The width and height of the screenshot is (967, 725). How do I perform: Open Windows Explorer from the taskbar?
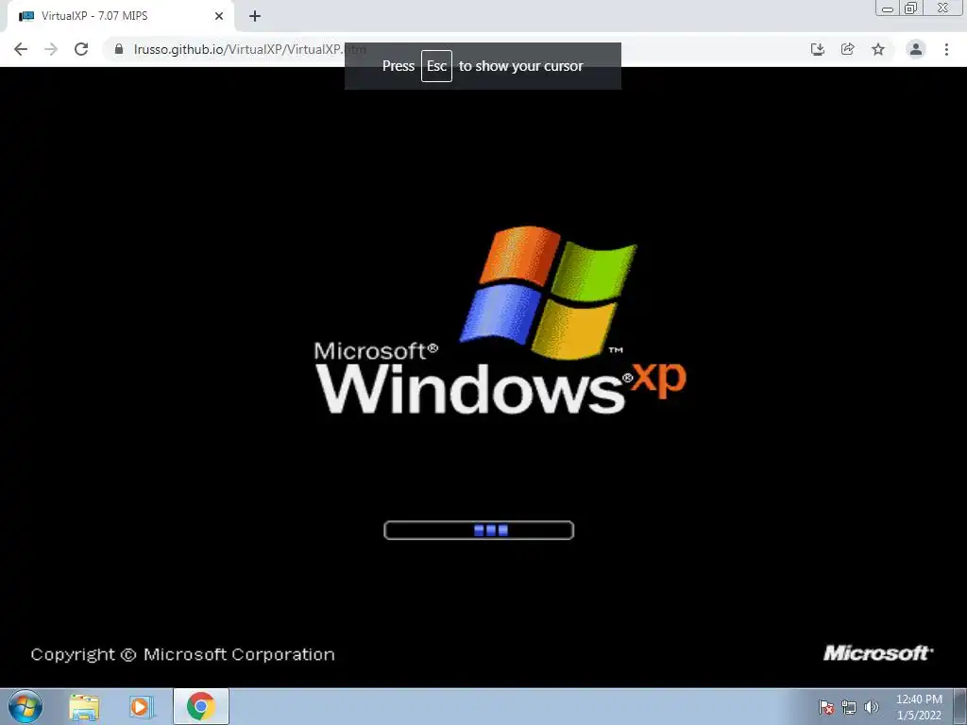pos(84,707)
